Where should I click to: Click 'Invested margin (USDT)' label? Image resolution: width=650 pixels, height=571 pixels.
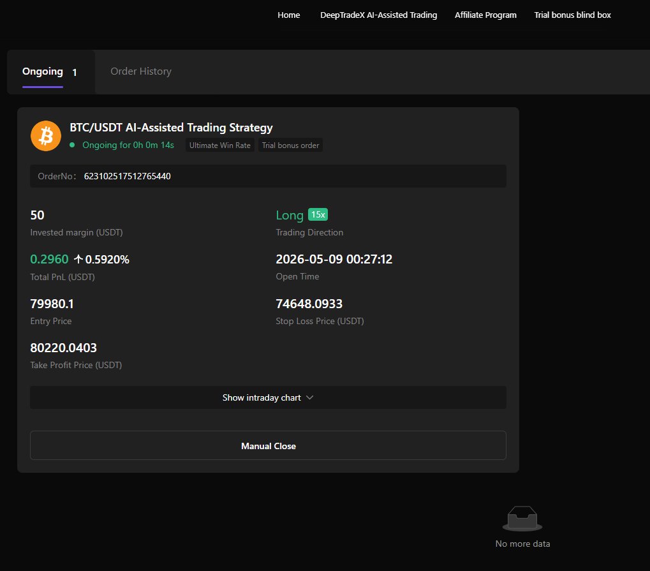pyautogui.click(x=77, y=233)
